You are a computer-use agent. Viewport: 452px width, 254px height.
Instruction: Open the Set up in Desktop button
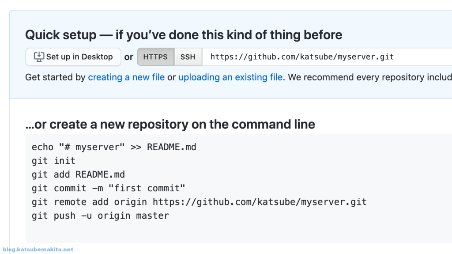(x=73, y=57)
